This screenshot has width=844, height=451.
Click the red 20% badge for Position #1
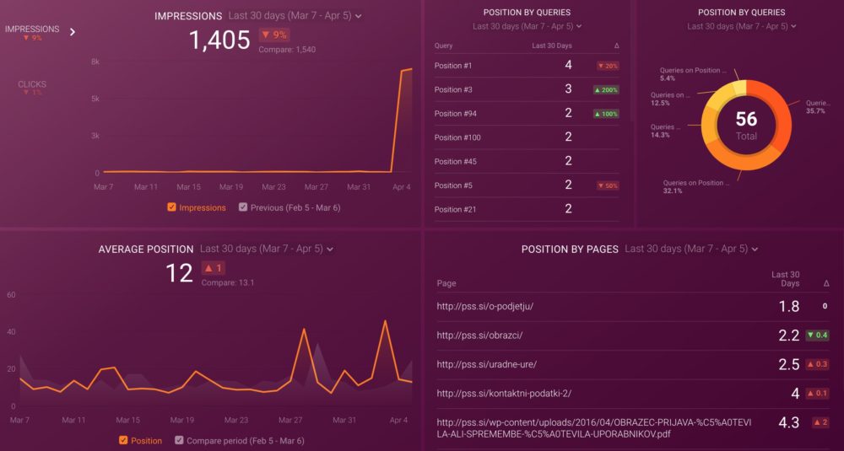pyautogui.click(x=607, y=66)
